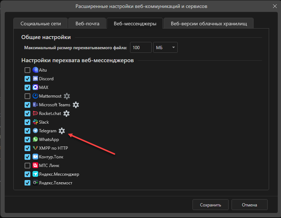The image size is (281, 218).
Task: Click the Яндекс.Телемост logo icon
Action: click(35, 183)
